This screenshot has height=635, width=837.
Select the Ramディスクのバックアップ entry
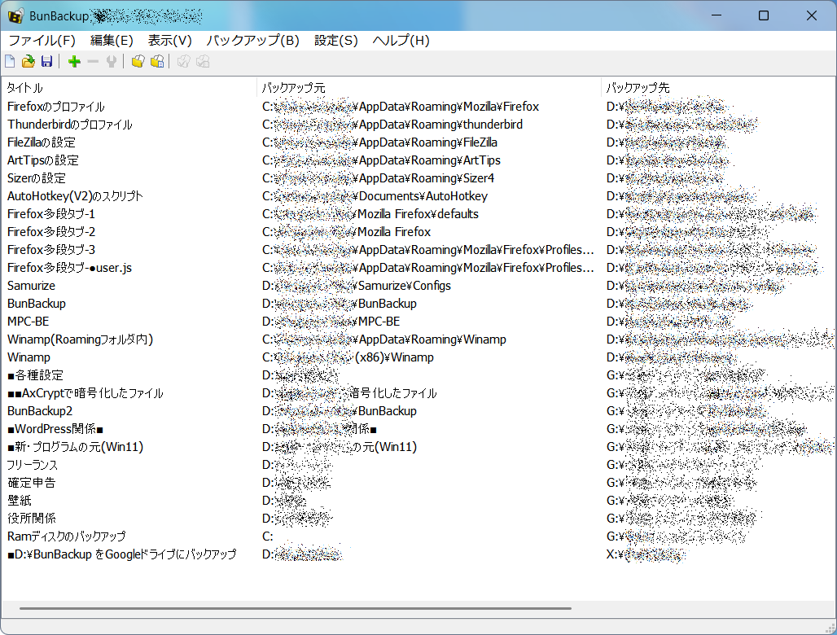[x=67, y=536]
